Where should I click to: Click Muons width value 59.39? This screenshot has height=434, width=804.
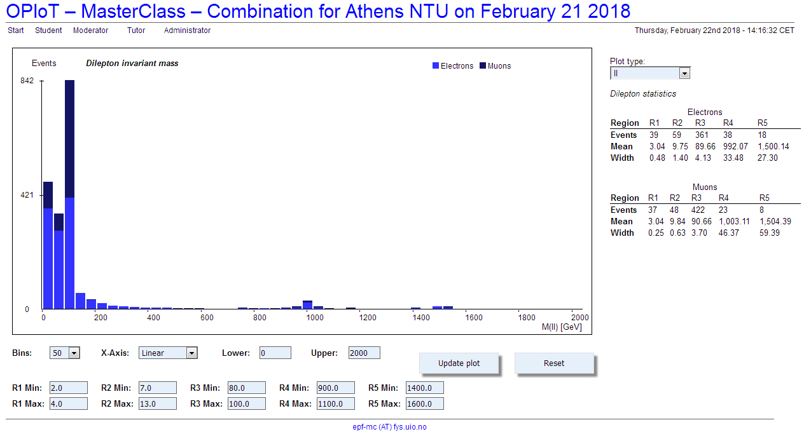(x=770, y=233)
